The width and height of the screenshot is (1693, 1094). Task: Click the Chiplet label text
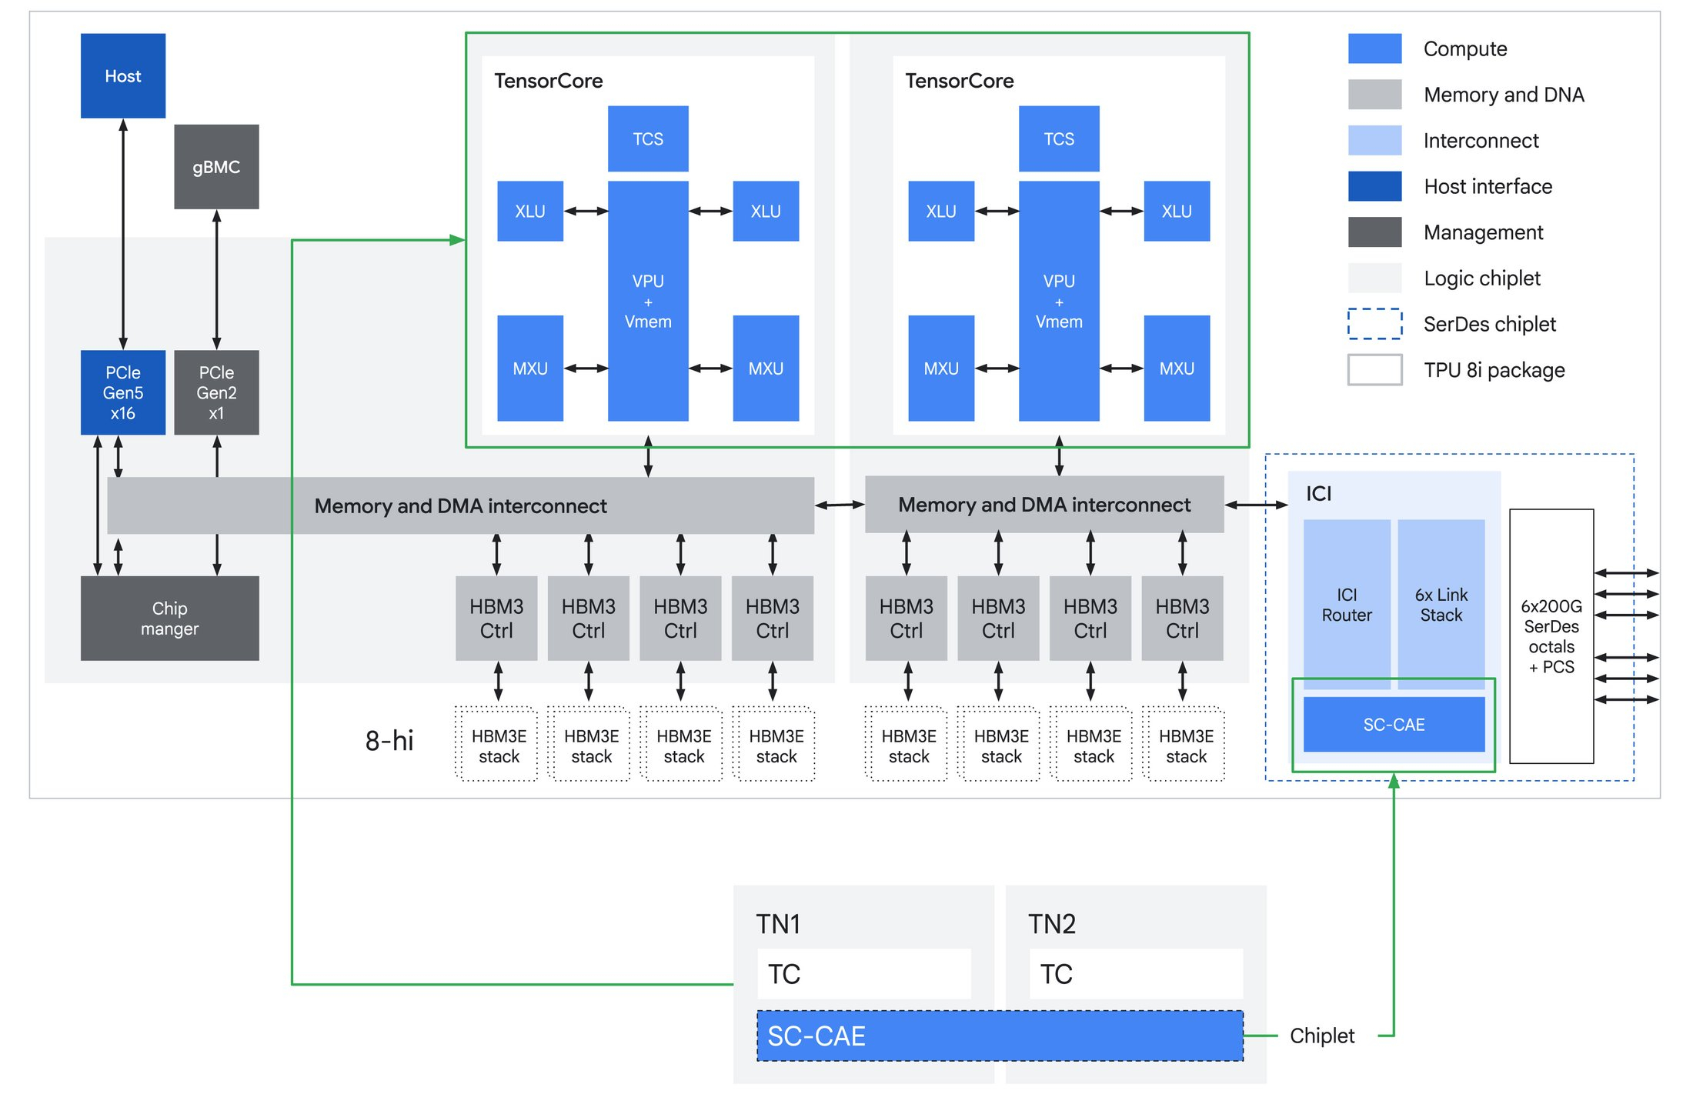(x=1321, y=1036)
